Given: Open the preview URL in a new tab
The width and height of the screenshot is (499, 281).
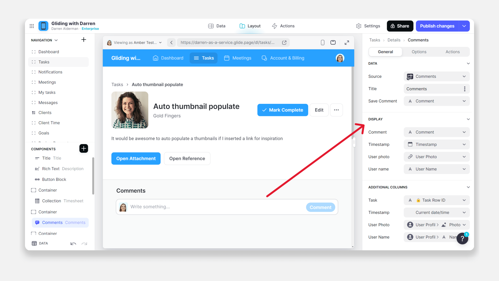Looking at the screenshot, I should click(284, 43).
